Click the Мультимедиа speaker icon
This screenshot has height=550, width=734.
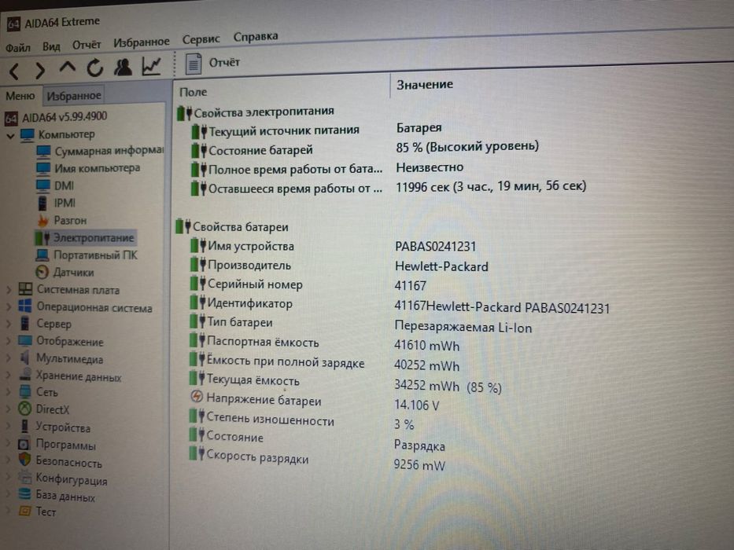[25, 357]
